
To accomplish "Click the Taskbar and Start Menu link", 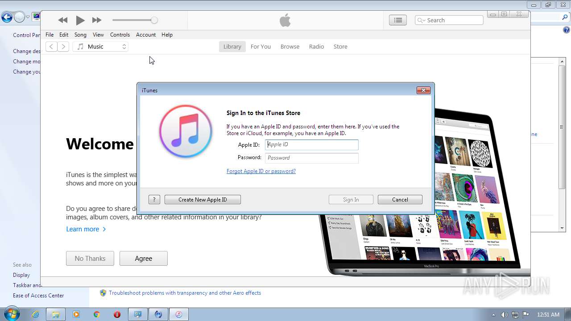I will tap(27, 285).
